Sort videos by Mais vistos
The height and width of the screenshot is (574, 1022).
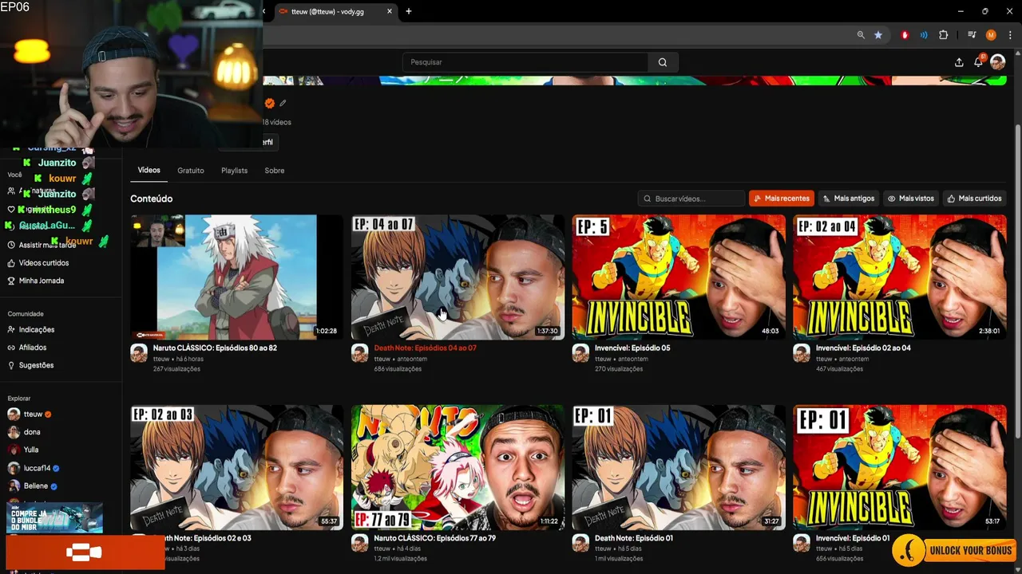pos(911,199)
